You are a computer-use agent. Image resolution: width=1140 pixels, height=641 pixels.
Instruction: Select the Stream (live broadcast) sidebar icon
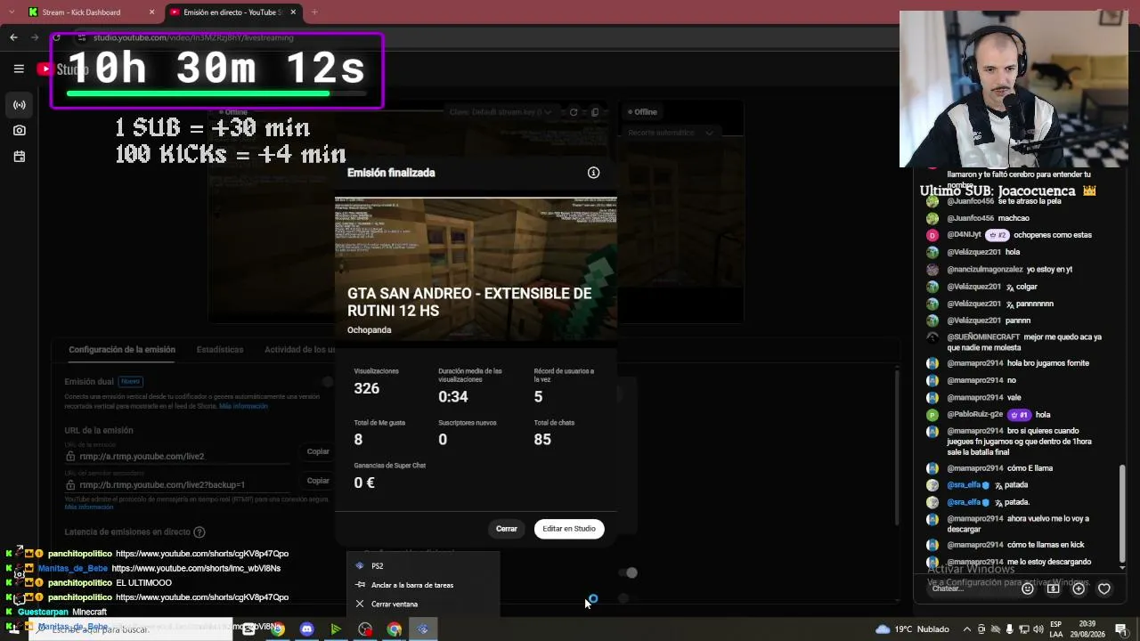19,105
